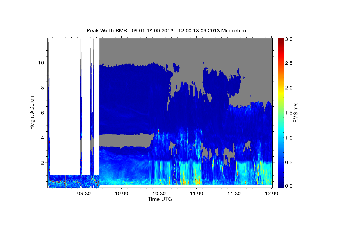Click the height axis label '6'
The width and height of the screenshot is (337, 225).
point(43,113)
